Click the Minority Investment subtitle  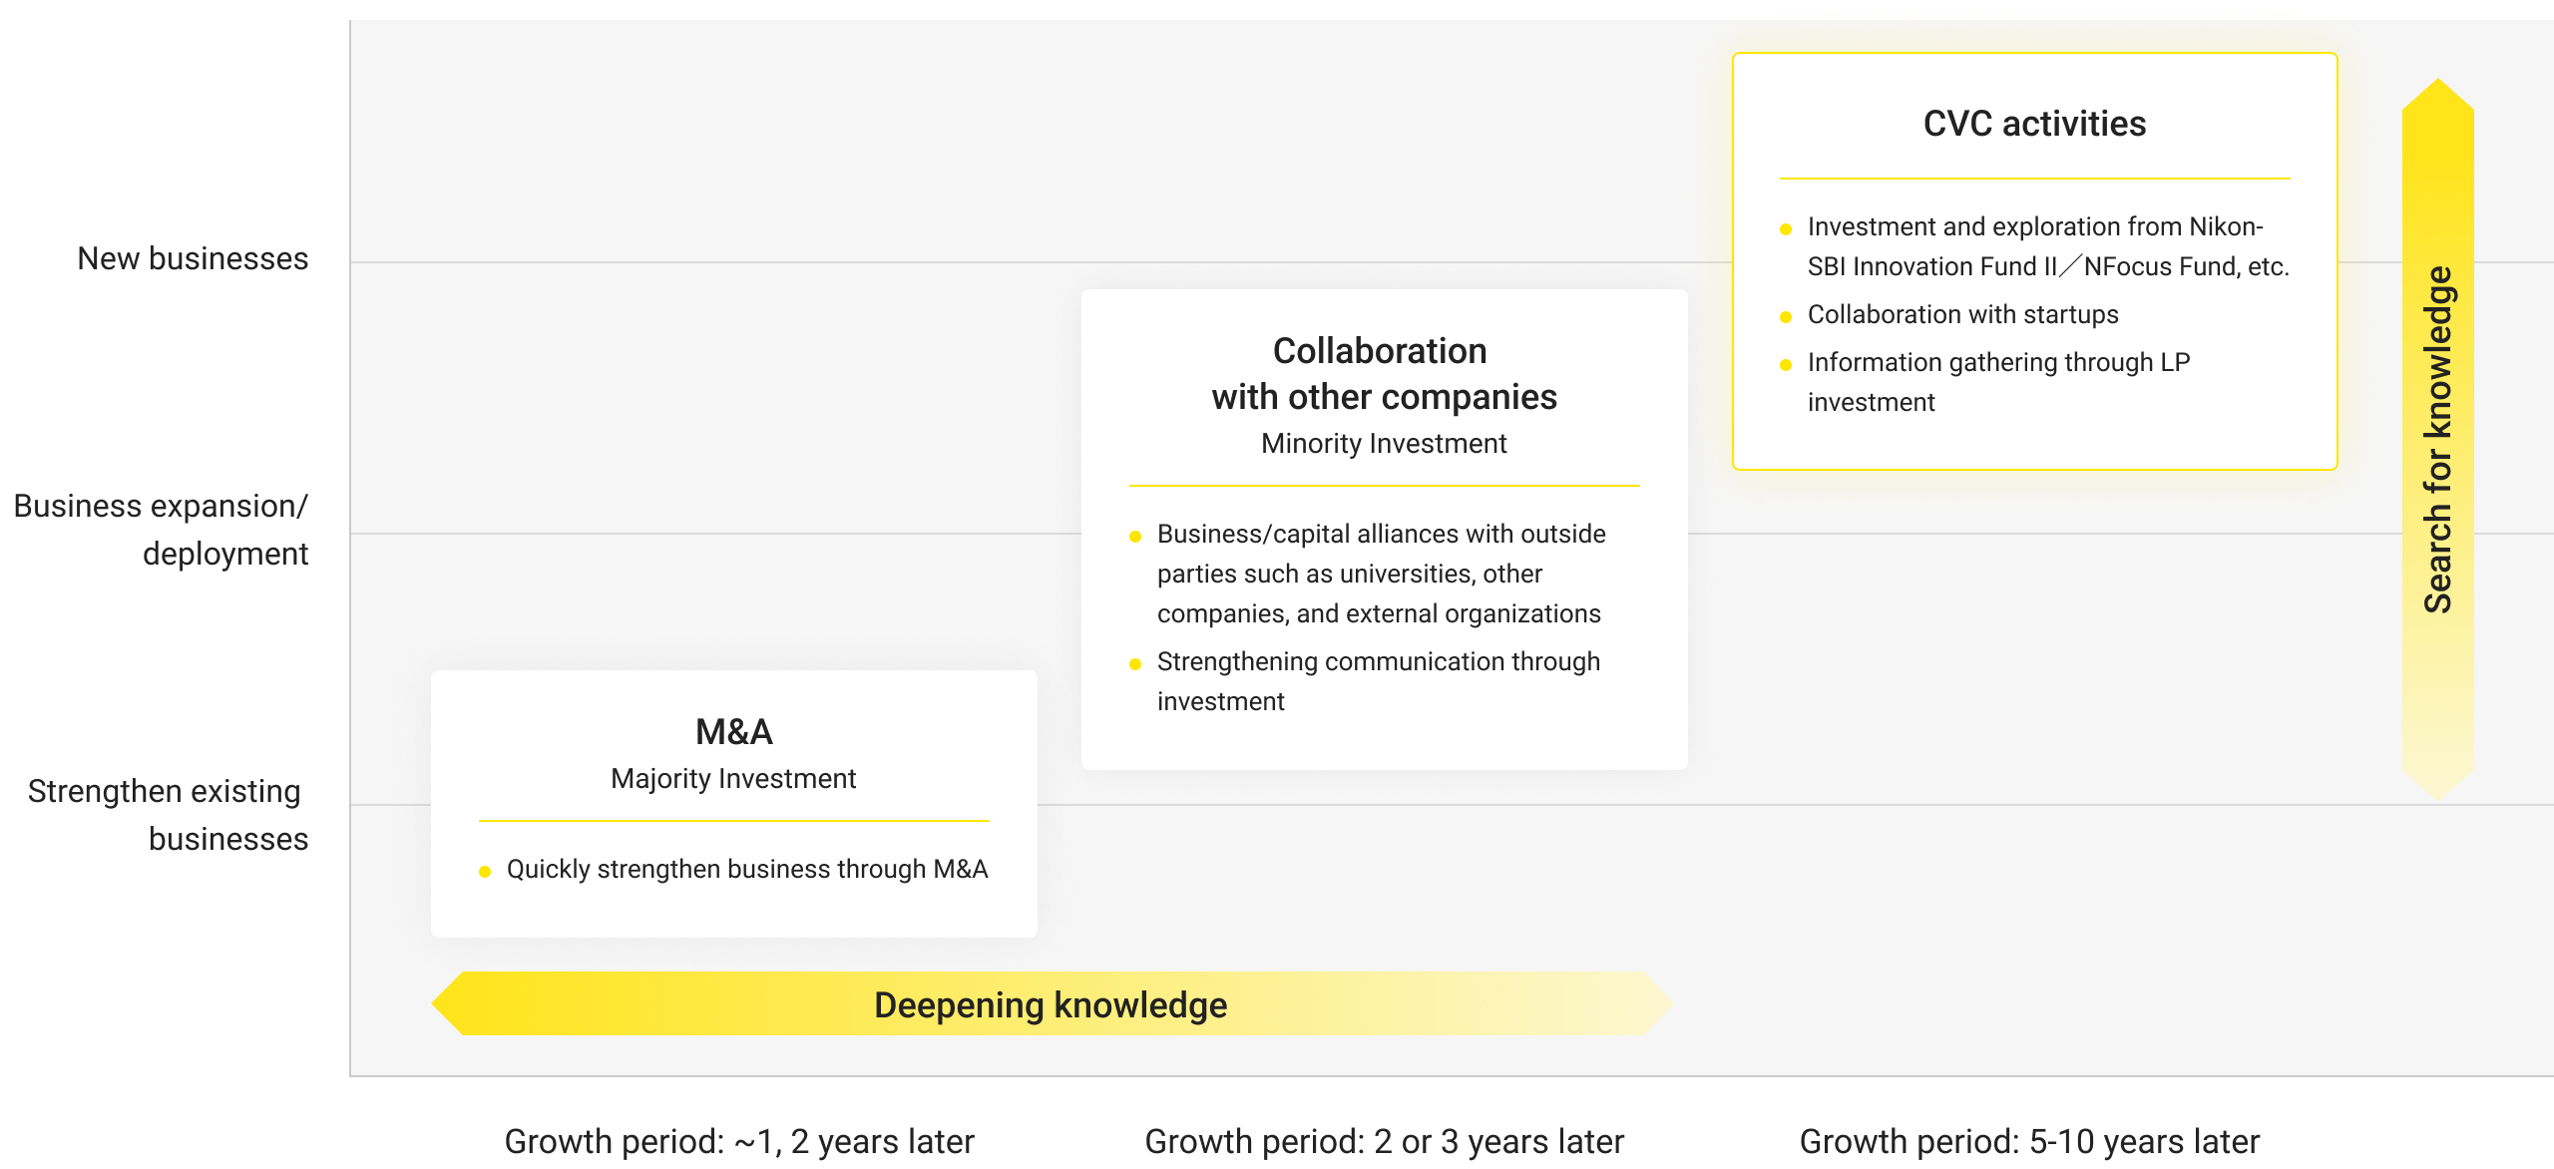pos(1384,444)
